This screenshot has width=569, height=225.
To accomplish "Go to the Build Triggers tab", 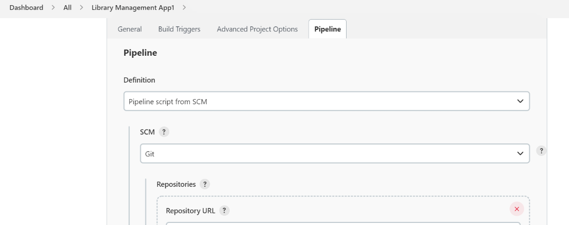I will pos(179,29).
